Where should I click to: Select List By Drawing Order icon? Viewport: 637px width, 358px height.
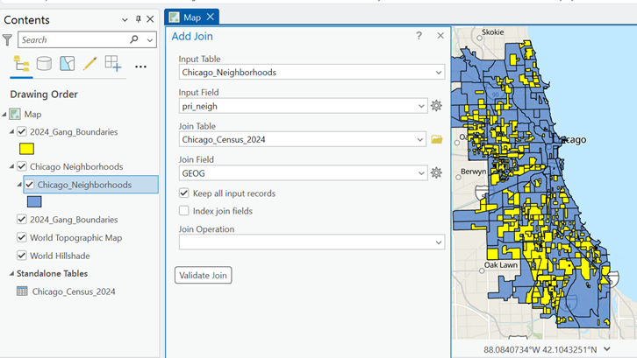22,64
